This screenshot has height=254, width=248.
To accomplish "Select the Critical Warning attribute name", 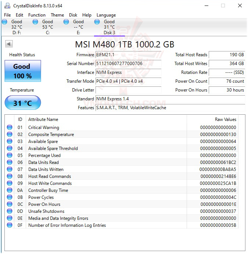I will coord(44,128).
